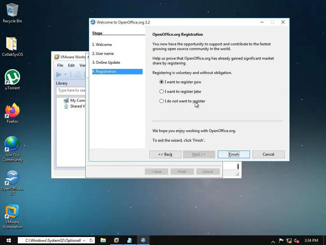Click the taskbar address input field
326x245 pixels.
click(53, 241)
